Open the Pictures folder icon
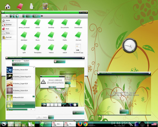 click(x=51, y=36)
